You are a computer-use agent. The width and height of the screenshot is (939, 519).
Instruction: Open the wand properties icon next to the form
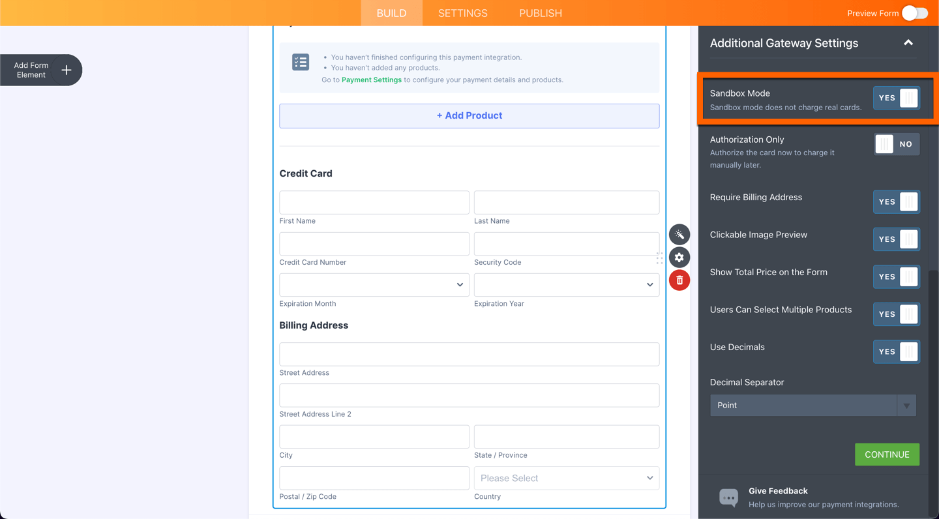679,235
